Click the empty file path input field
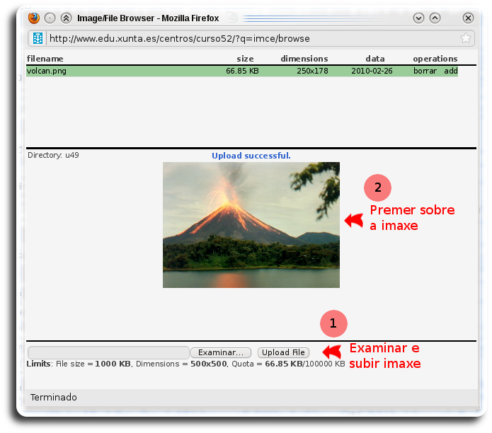Image resolution: width=492 pixels, height=433 pixels. (108, 352)
